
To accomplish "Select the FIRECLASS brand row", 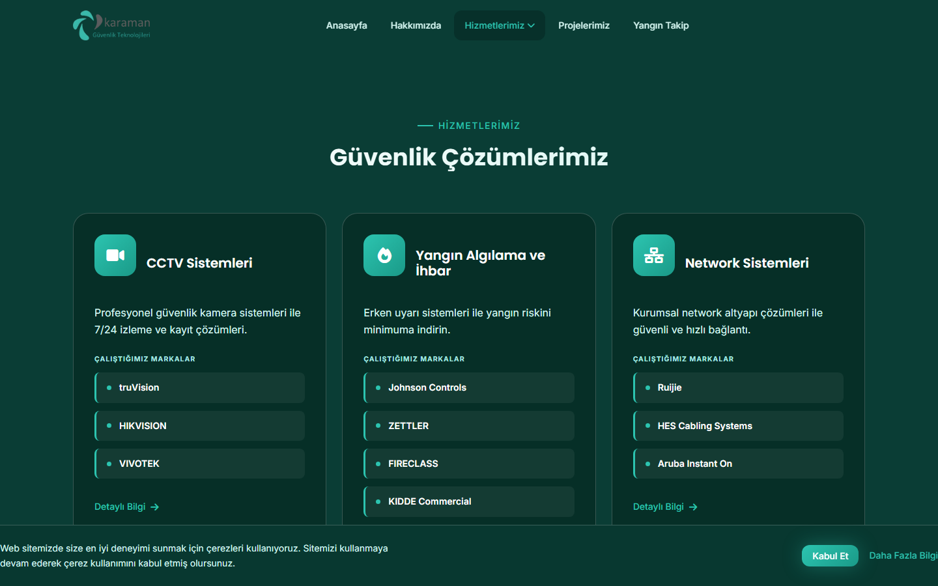I will coord(469,464).
